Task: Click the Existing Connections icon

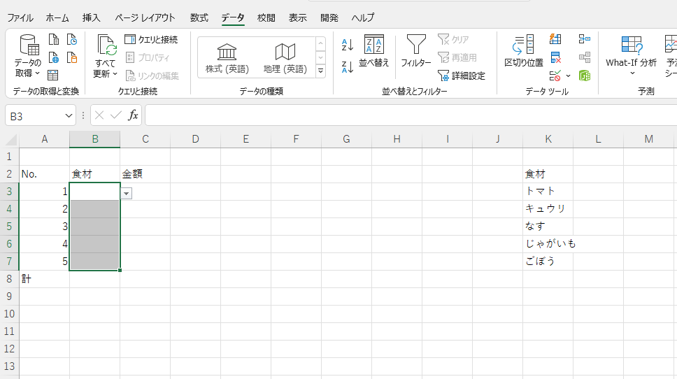Action: click(71, 57)
